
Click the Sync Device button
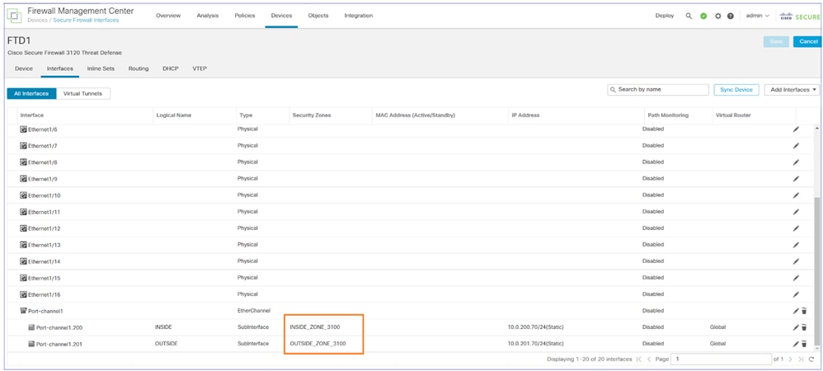pos(736,90)
